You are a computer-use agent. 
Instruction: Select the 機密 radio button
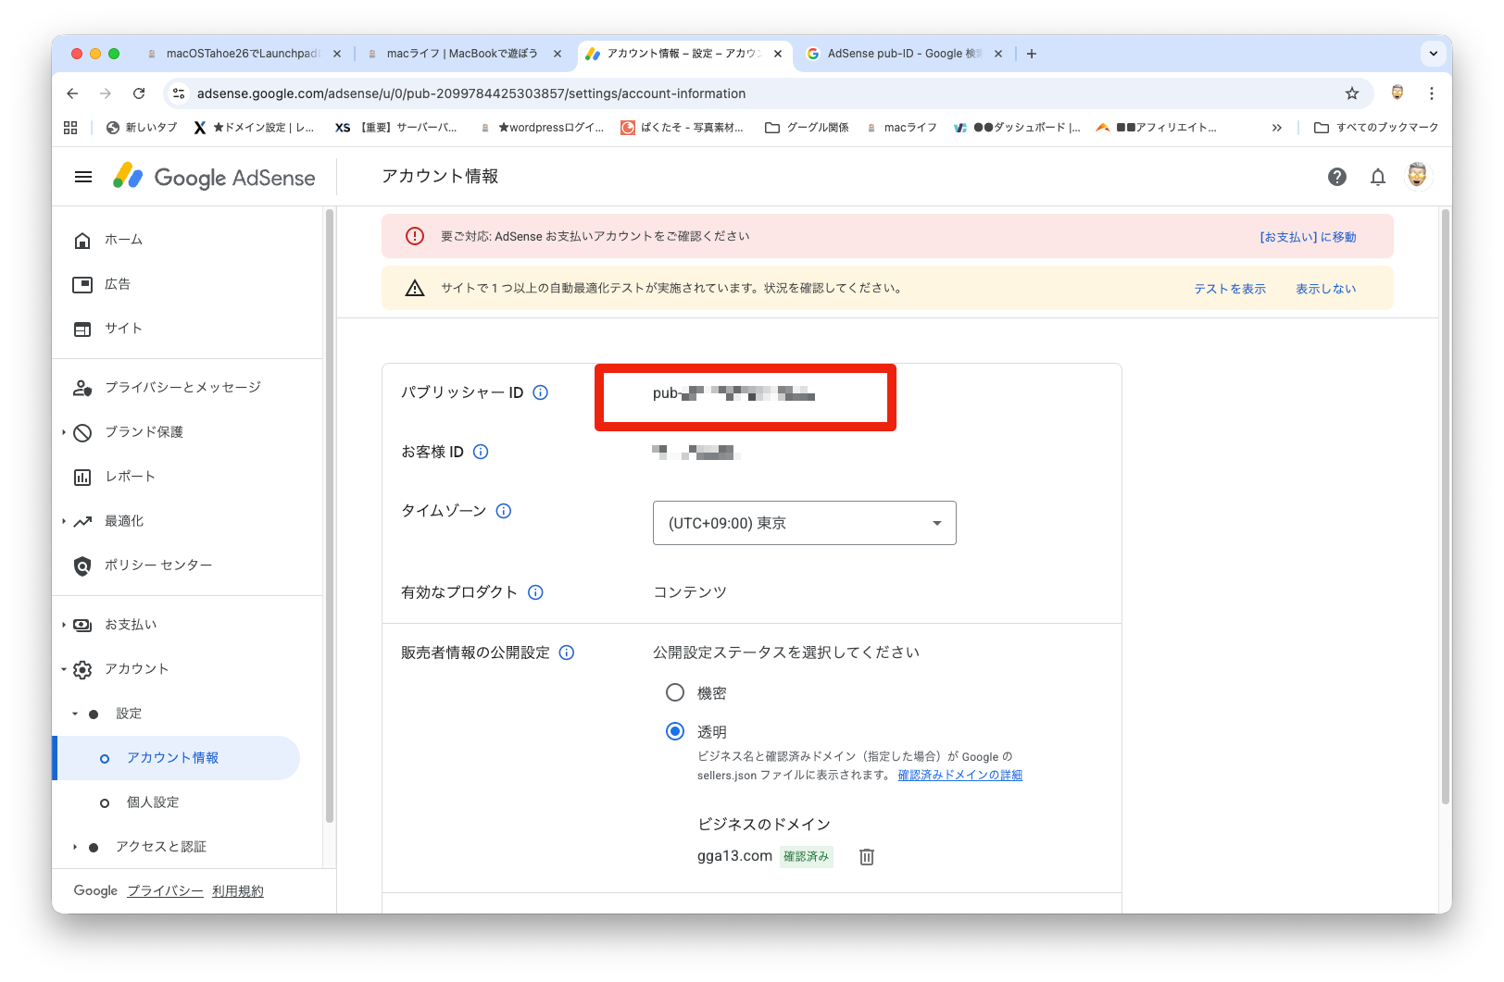(675, 692)
